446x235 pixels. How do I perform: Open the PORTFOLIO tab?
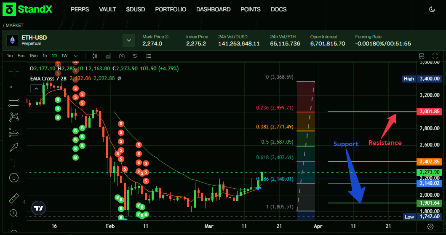click(x=171, y=9)
